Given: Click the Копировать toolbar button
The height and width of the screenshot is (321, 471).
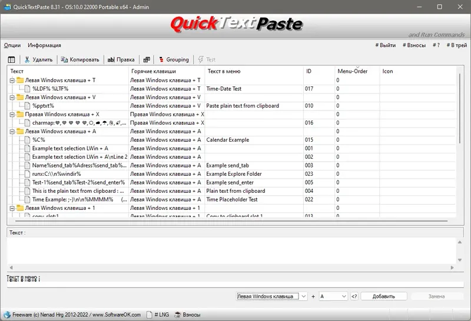Looking at the screenshot, I should (x=80, y=60).
